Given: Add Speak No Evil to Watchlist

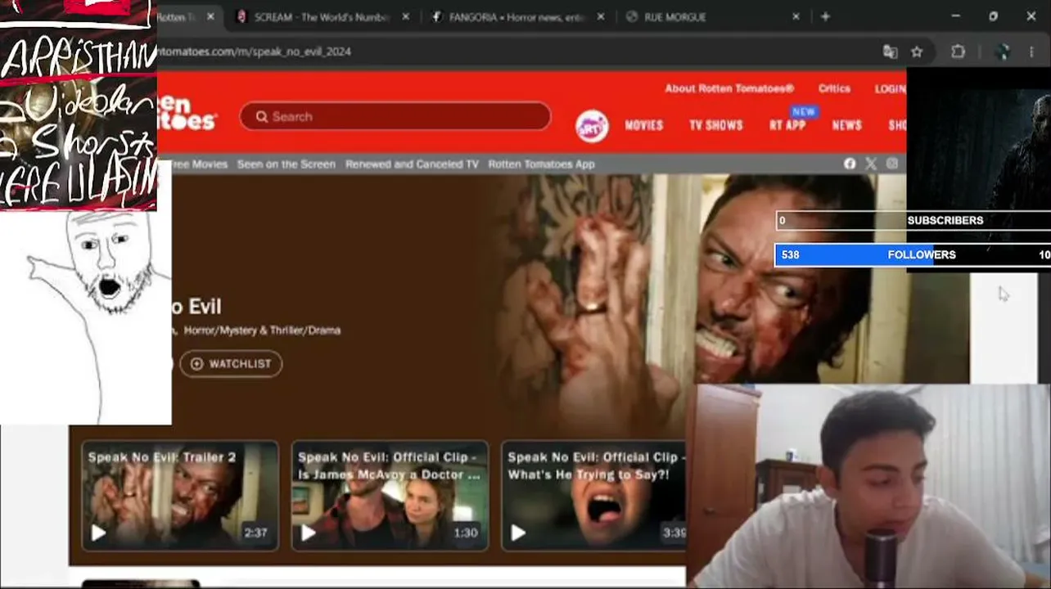Looking at the screenshot, I should tap(231, 364).
